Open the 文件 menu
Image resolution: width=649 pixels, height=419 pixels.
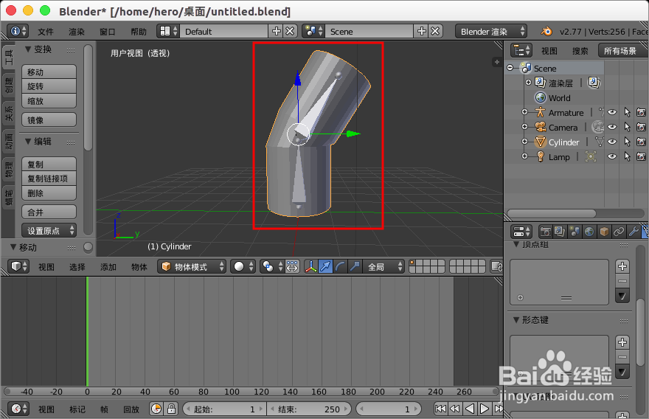click(46, 32)
